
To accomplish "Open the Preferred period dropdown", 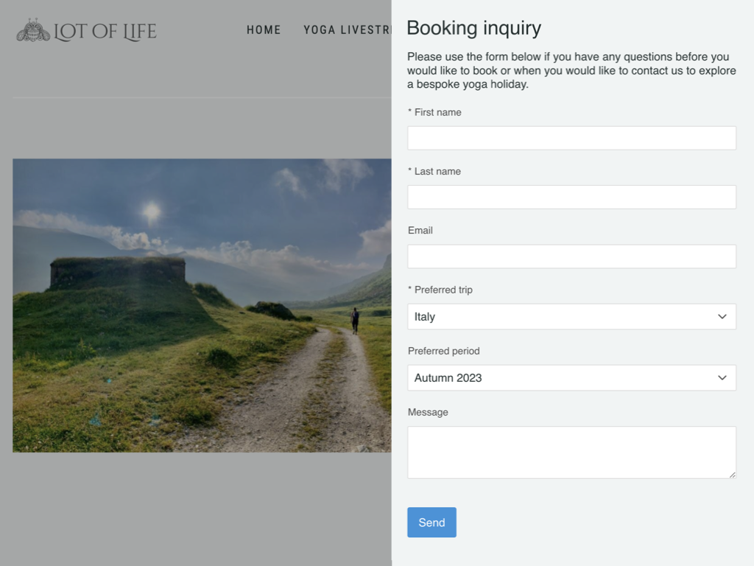I will coord(571,377).
